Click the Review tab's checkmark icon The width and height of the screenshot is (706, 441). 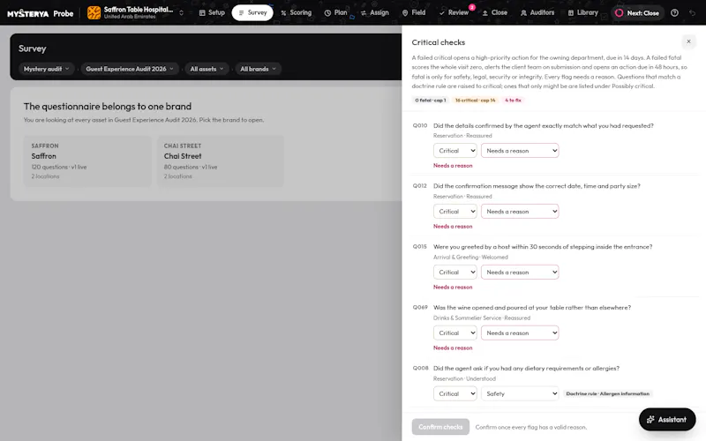(x=442, y=13)
